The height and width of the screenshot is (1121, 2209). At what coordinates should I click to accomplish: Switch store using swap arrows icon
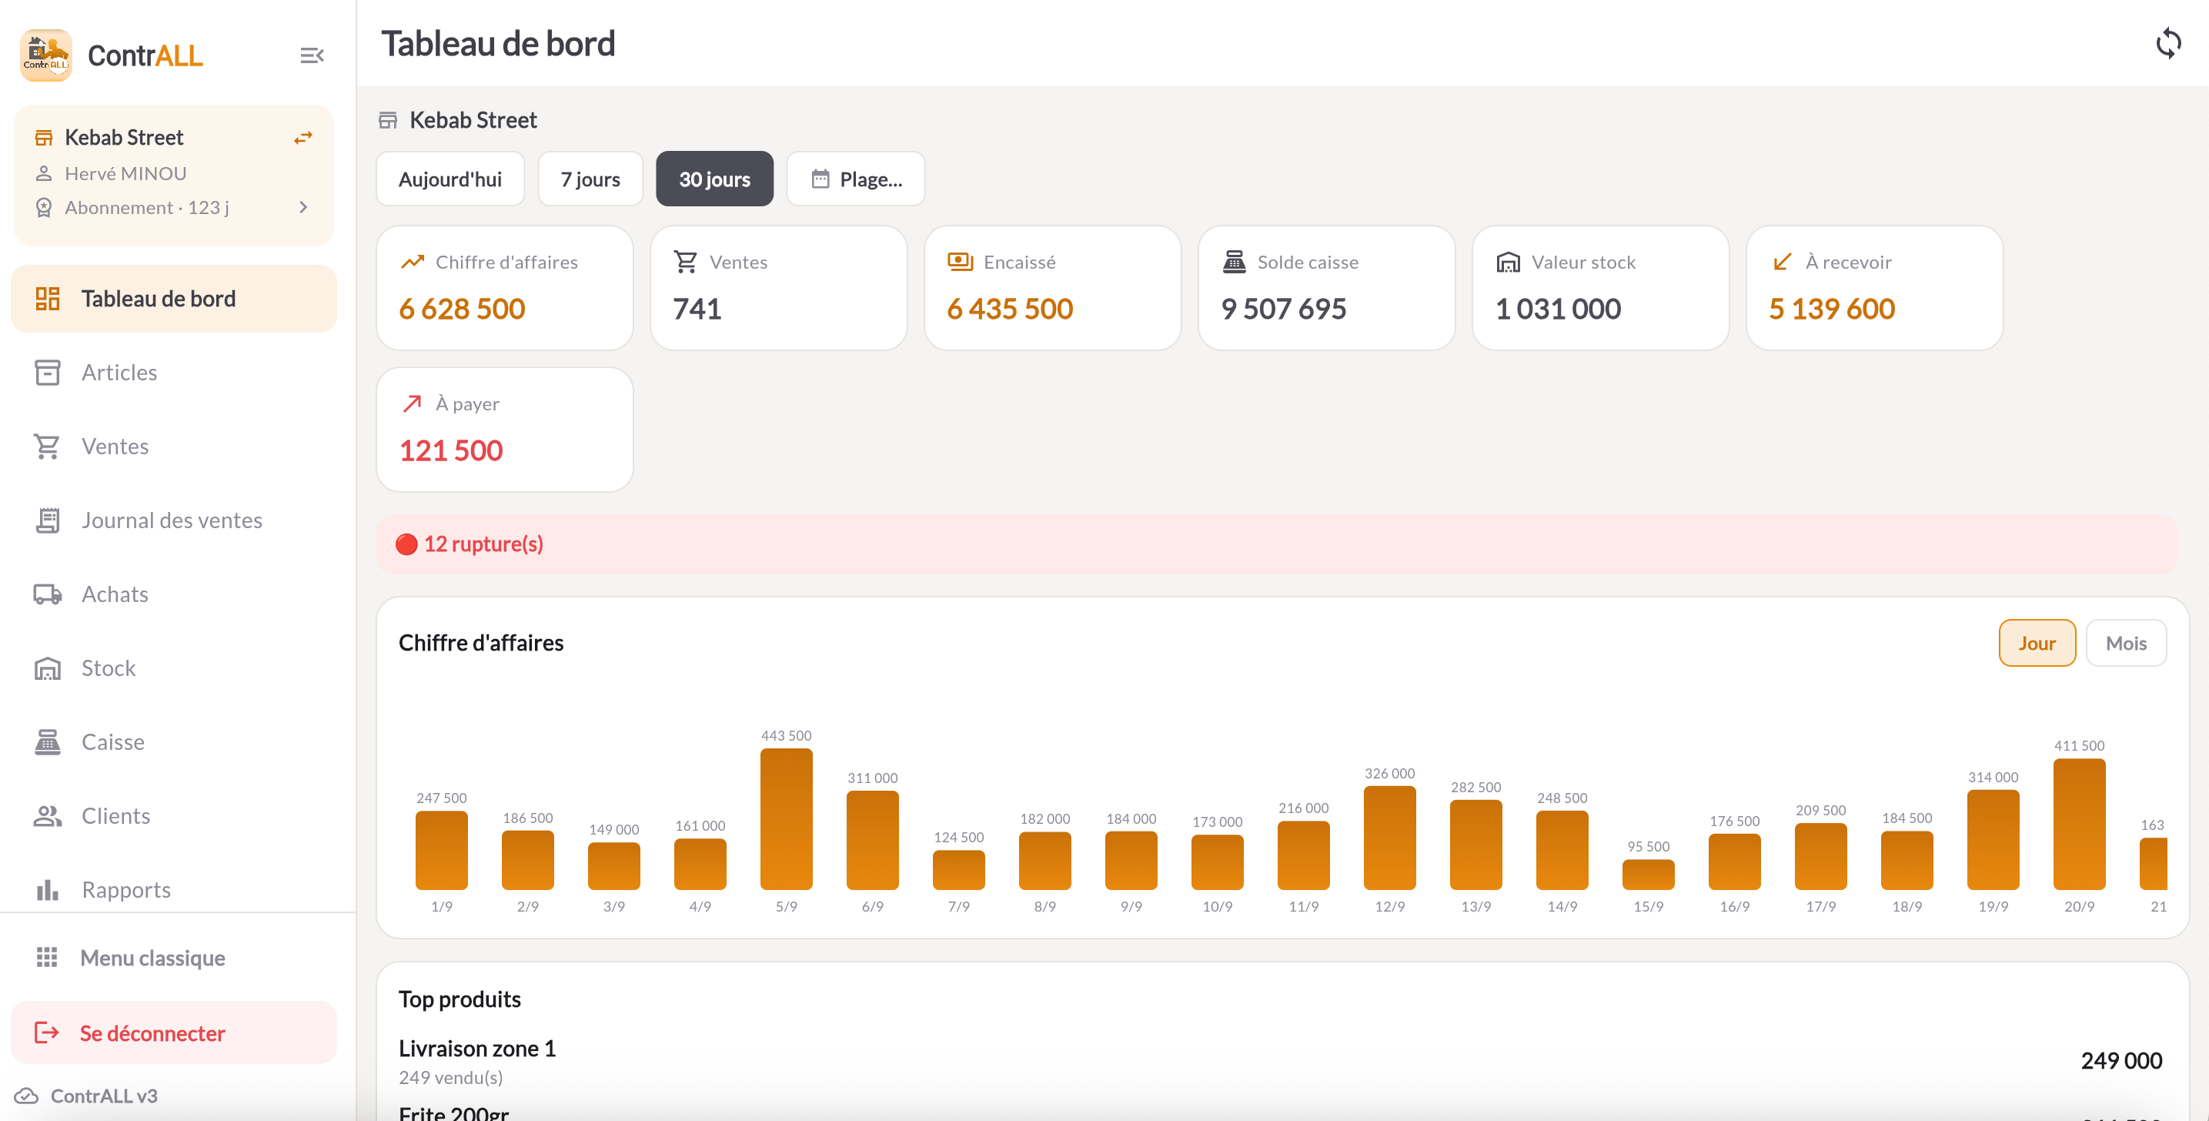click(x=302, y=138)
